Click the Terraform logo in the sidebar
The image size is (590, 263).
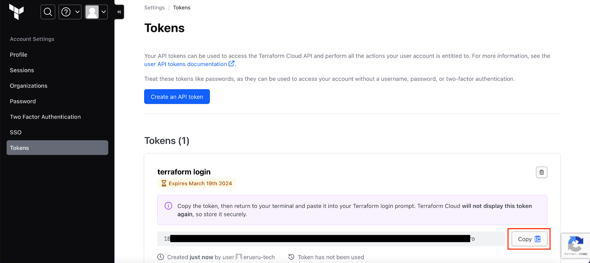pyautogui.click(x=16, y=12)
